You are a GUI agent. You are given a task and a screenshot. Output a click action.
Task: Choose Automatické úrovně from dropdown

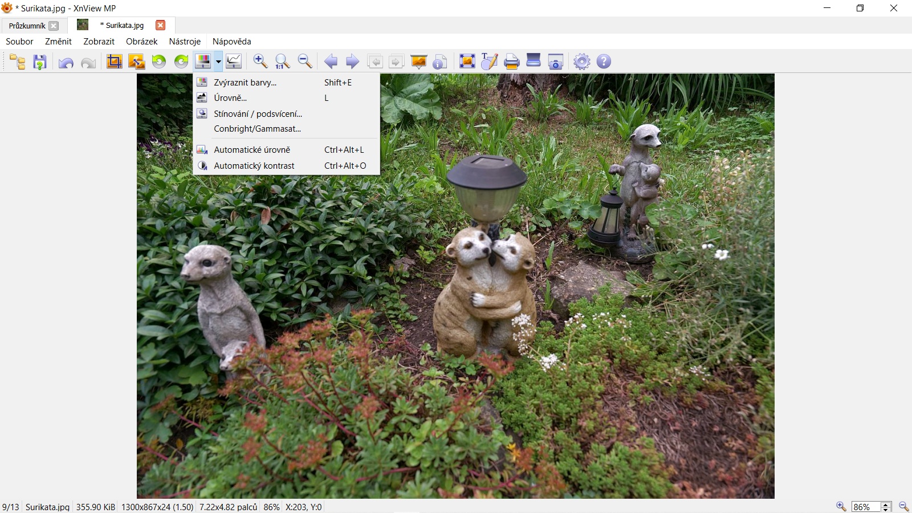click(x=252, y=150)
